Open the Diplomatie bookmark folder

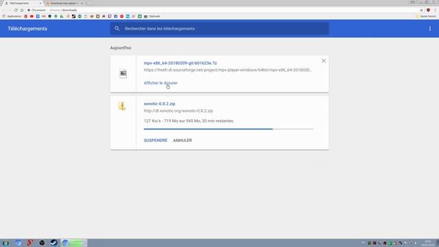pos(152,16)
